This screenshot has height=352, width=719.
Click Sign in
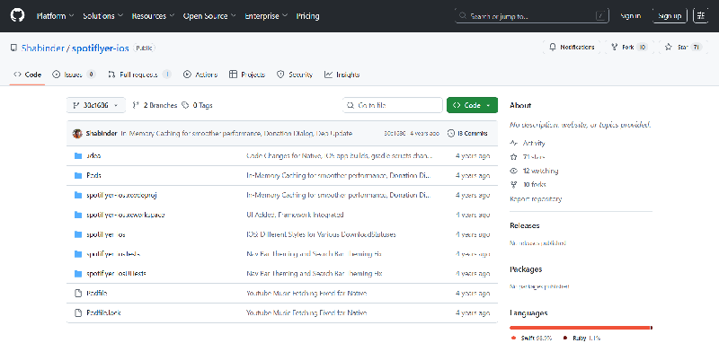coord(630,16)
